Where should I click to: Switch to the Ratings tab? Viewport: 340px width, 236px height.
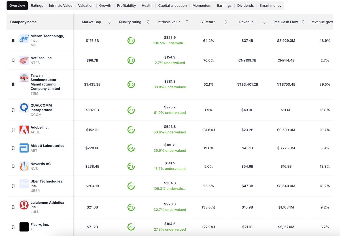coord(37,5)
